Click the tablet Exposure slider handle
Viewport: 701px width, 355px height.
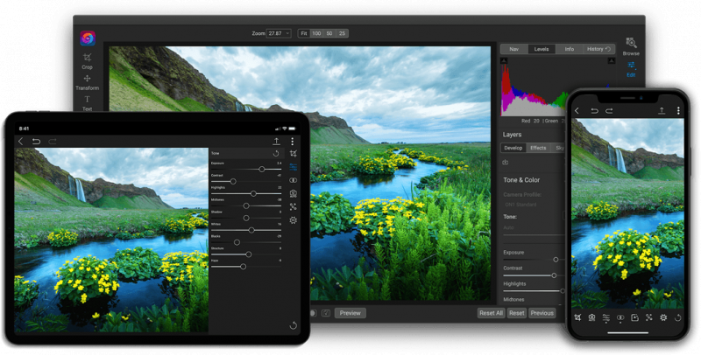[x=262, y=170]
